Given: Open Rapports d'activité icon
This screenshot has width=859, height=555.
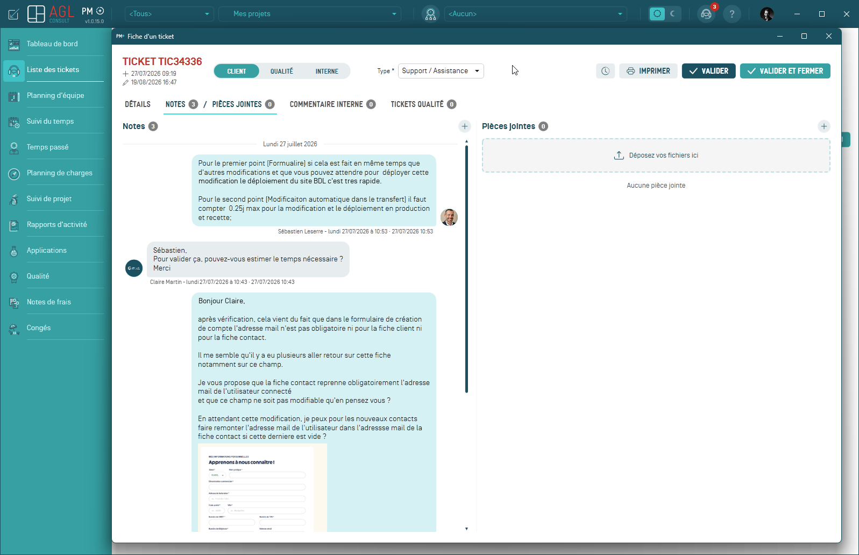Looking at the screenshot, I should tap(14, 225).
